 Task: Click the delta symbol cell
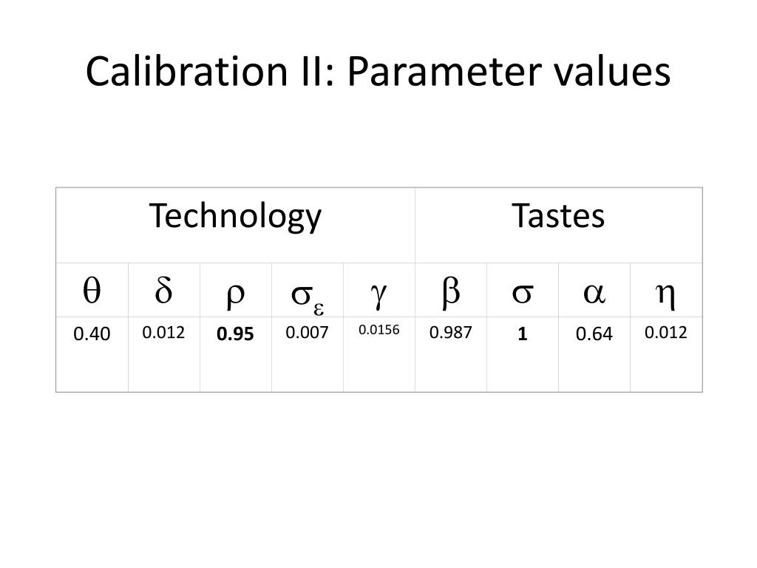[163, 292]
